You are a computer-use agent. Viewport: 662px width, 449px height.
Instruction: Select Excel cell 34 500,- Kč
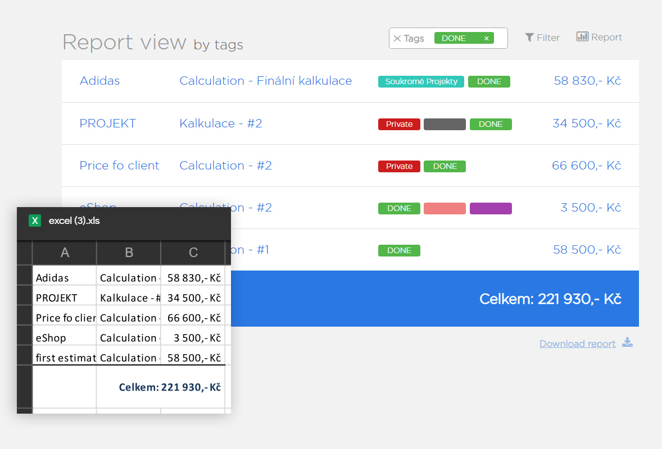pos(193,295)
